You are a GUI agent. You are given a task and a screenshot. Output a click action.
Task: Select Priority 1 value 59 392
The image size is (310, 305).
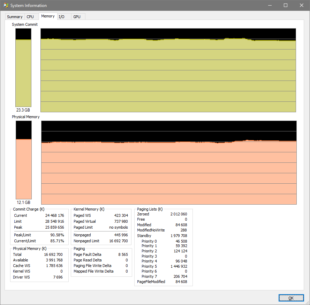(181, 246)
